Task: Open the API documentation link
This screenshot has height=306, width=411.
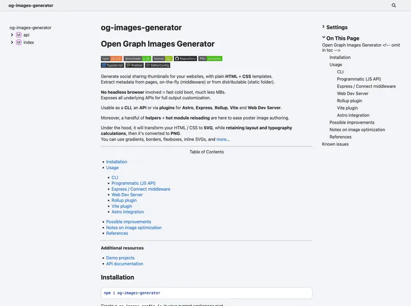Action: [x=124, y=264]
